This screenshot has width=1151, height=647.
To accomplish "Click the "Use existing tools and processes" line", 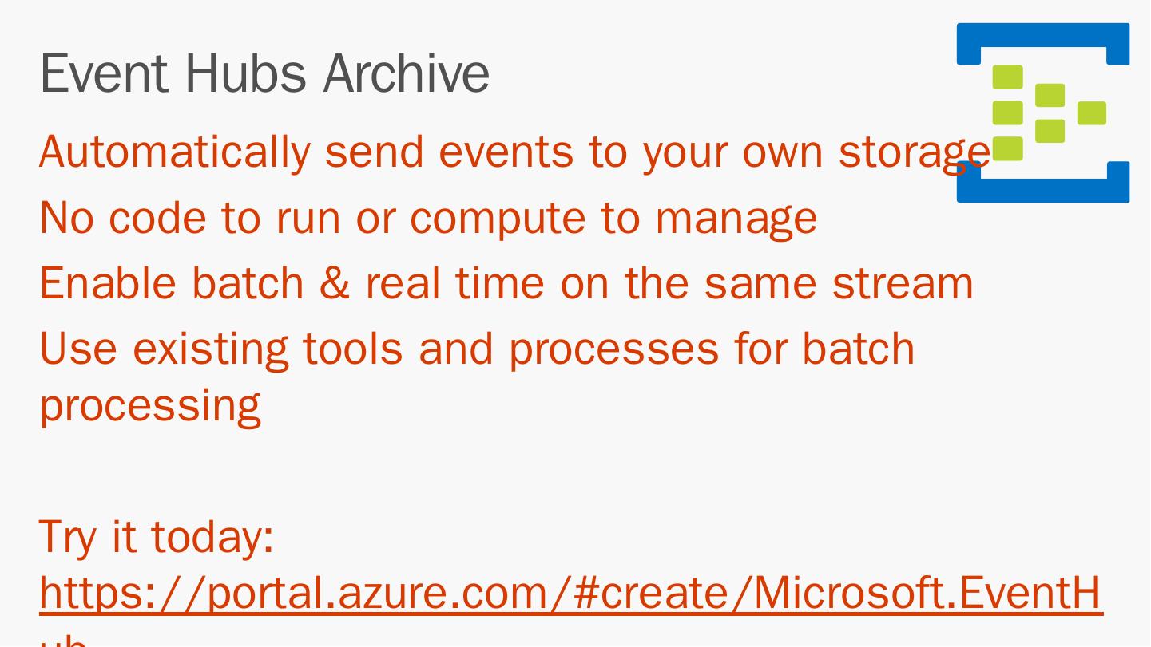I will click(477, 349).
